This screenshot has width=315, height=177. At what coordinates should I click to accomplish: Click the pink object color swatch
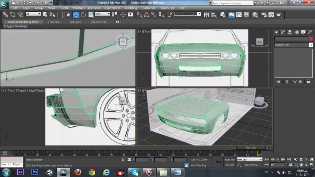coord(311,39)
